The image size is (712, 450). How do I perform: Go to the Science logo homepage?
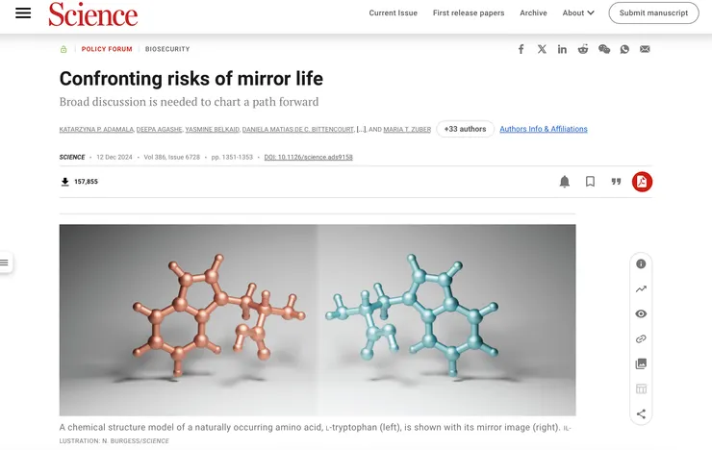[x=93, y=14]
